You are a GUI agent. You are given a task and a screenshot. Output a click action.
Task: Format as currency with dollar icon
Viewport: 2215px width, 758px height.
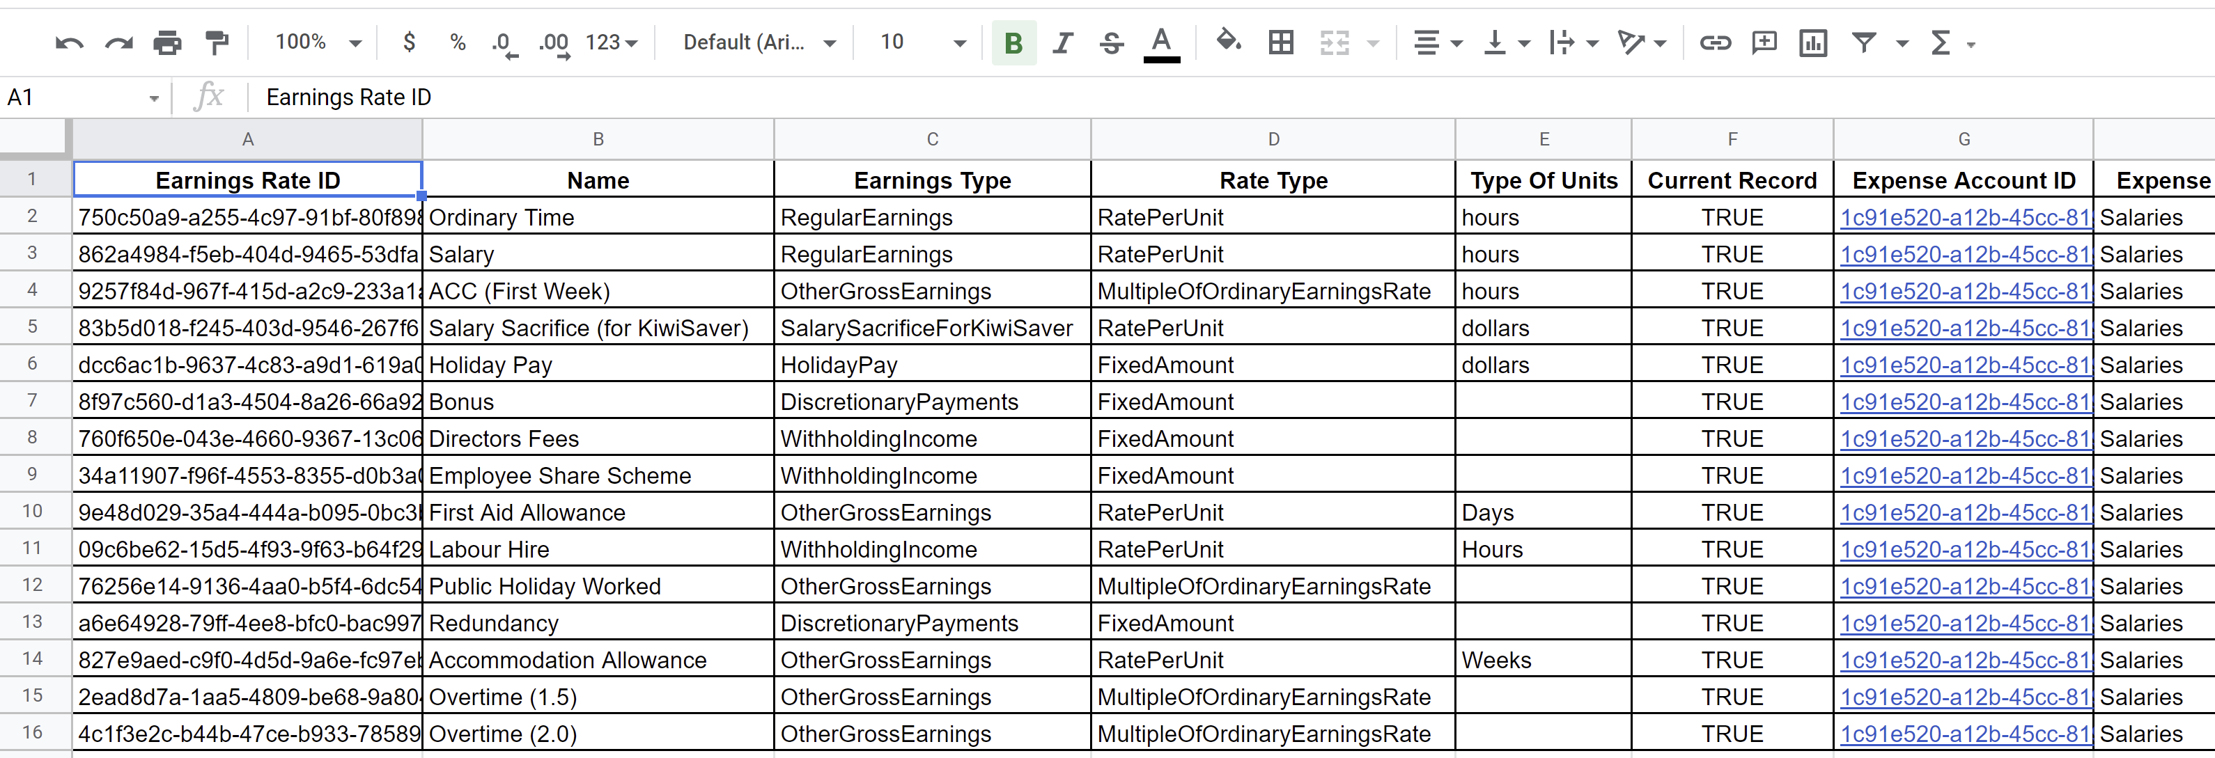click(410, 42)
